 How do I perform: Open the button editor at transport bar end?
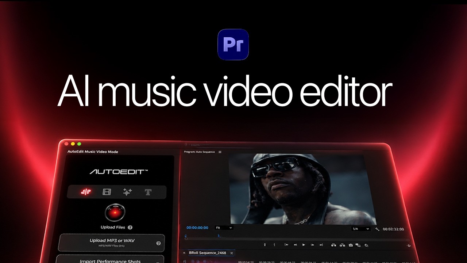[409, 246]
